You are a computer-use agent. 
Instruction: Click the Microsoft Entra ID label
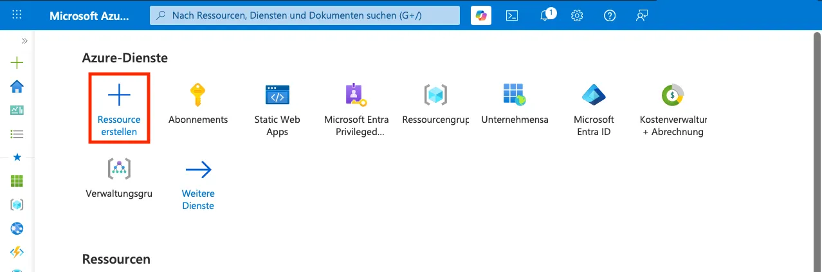594,125
